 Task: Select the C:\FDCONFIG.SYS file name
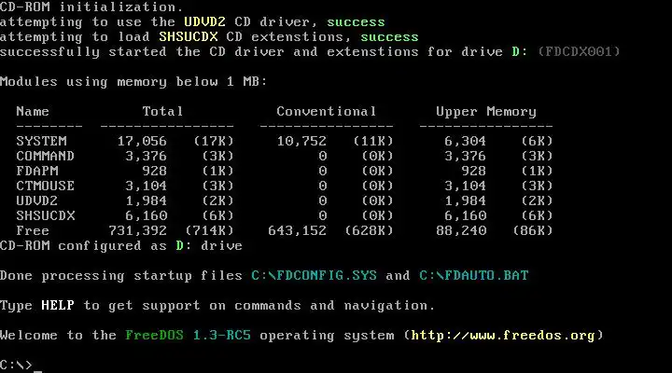click(x=314, y=275)
